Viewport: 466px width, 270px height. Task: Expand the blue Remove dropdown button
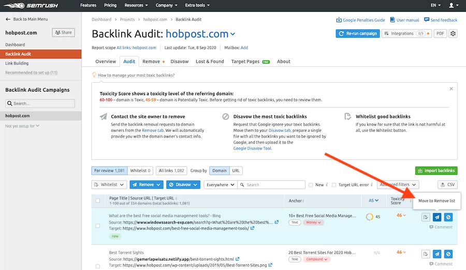147,185
